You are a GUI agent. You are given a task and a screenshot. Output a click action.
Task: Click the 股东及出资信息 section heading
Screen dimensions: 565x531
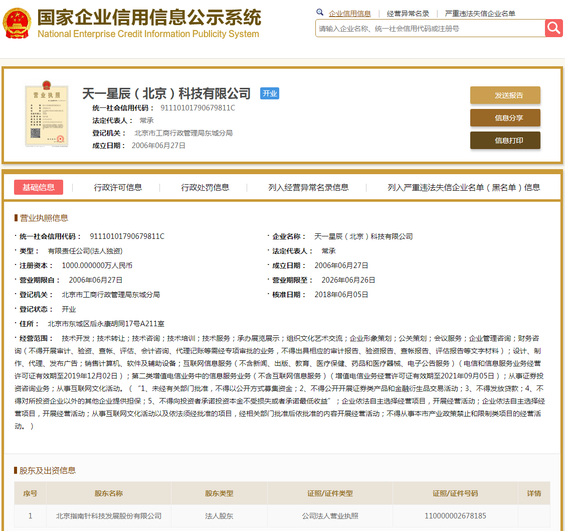pos(47,470)
